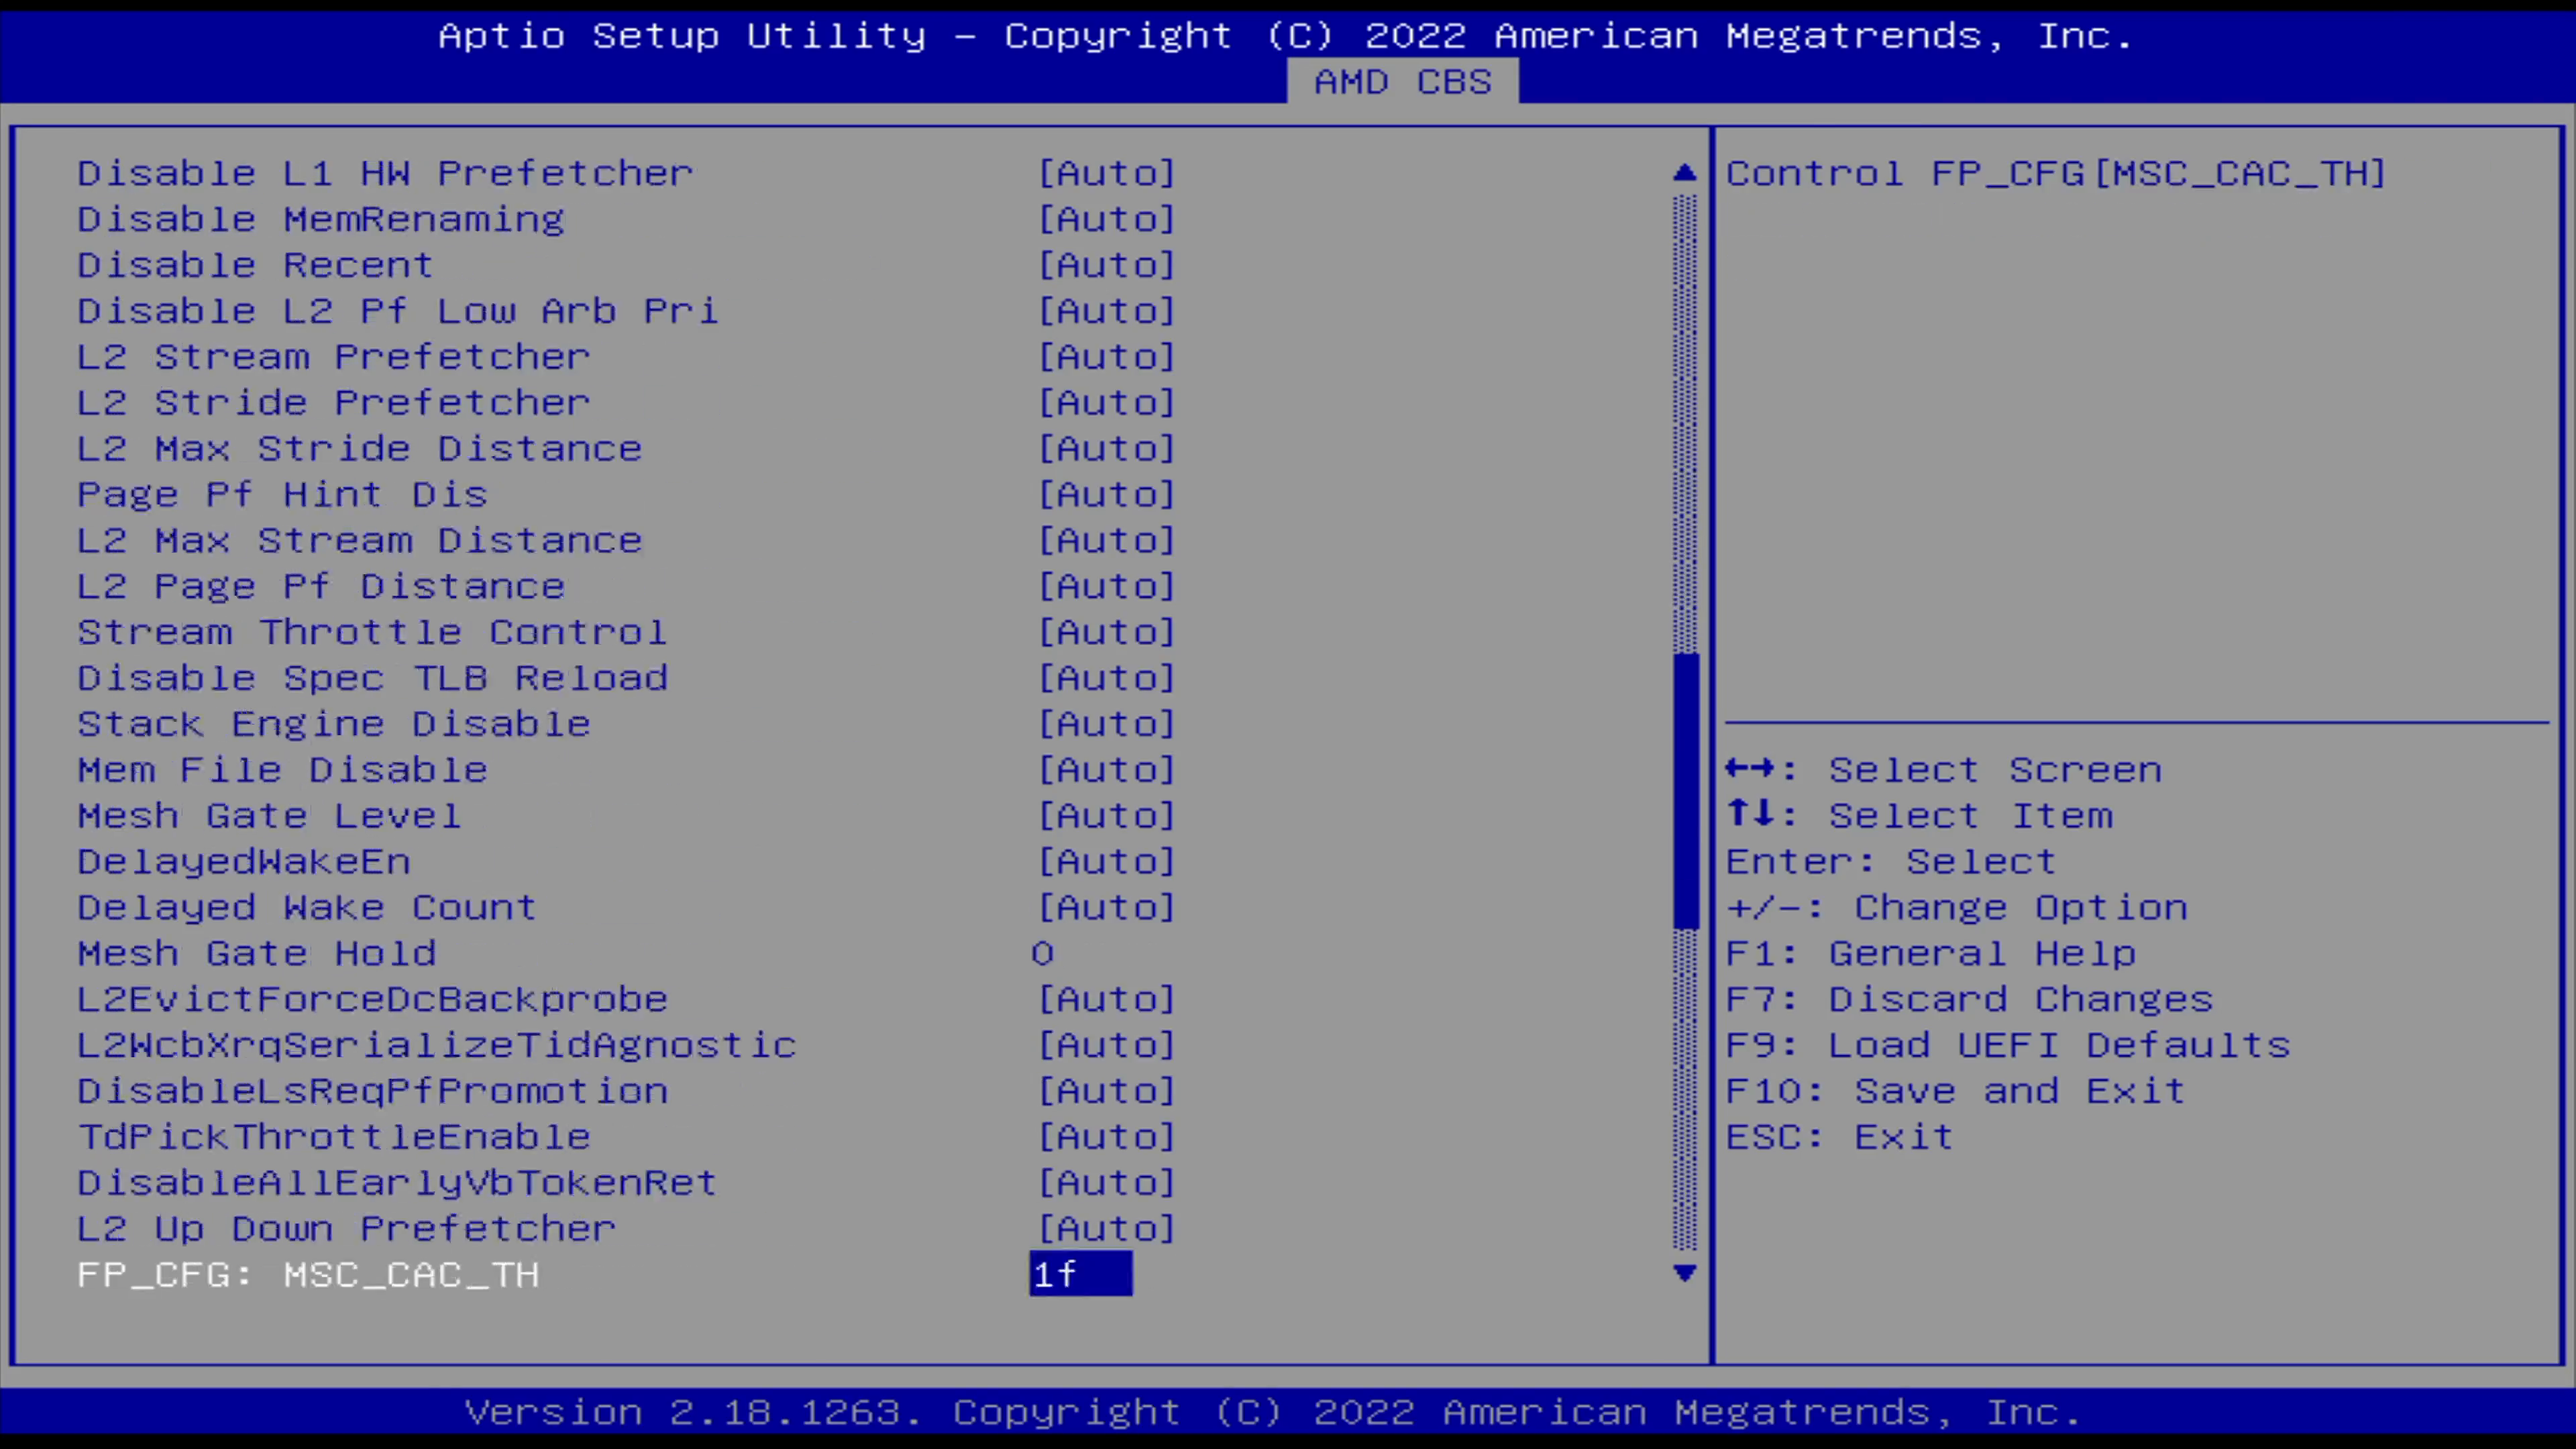Select the Stack Engine Disable label
The height and width of the screenshot is (1449, 2576).
pyautogui.click(x=334, y=725)
